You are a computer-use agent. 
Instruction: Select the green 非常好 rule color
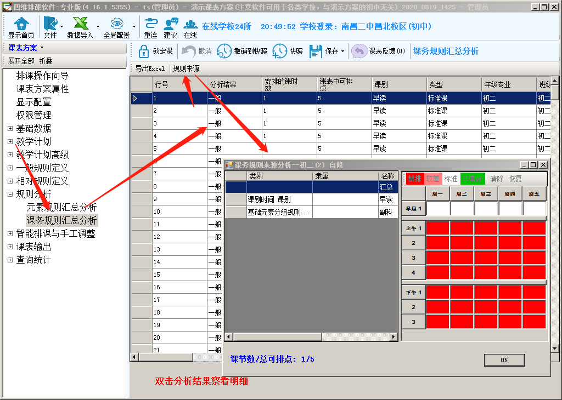(x=472, y=179)
